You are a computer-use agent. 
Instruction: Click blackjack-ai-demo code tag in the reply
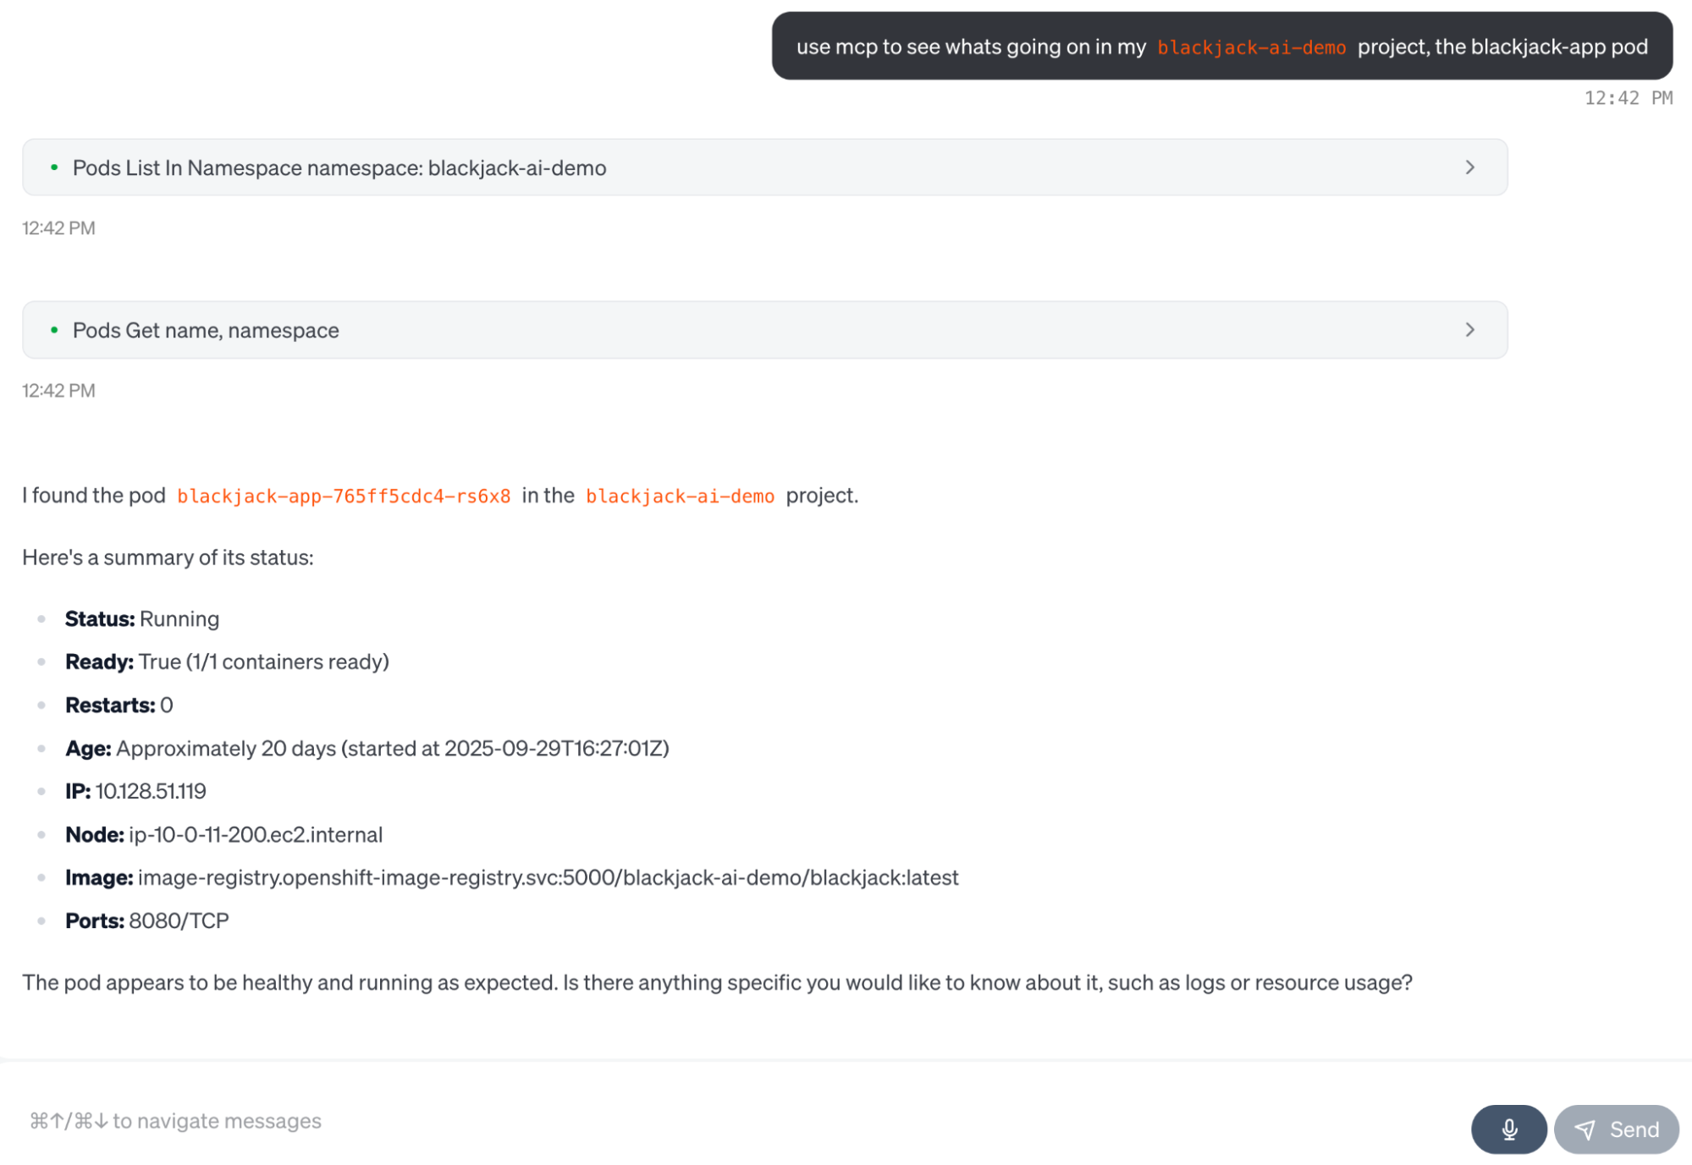pos(680,496)
